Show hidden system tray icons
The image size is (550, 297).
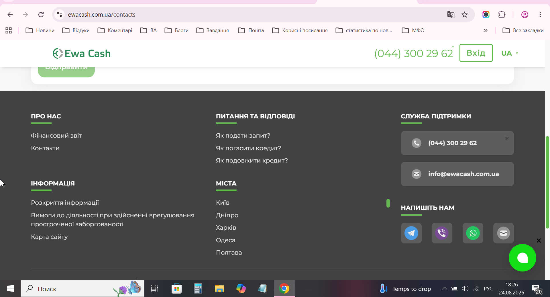coord(444,288)
